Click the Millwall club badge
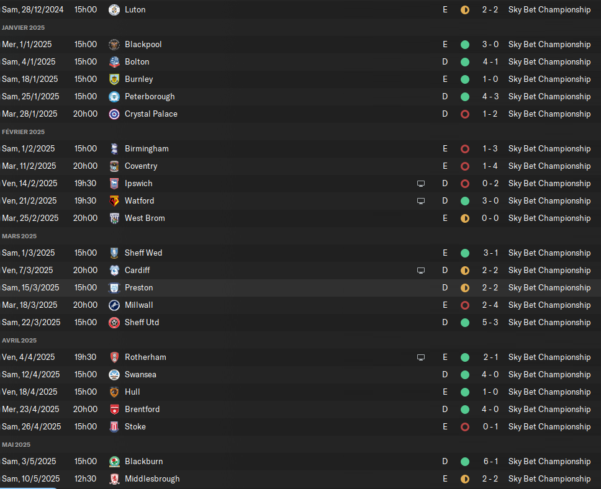This screenshot has width=601, height=489. (x=114, y=305)
